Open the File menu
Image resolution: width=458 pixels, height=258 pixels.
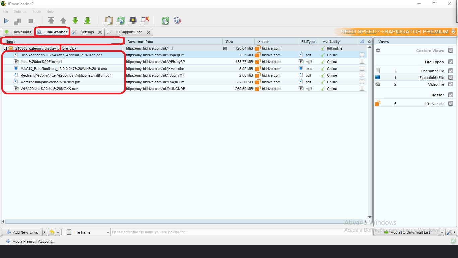tap(5, 11)
